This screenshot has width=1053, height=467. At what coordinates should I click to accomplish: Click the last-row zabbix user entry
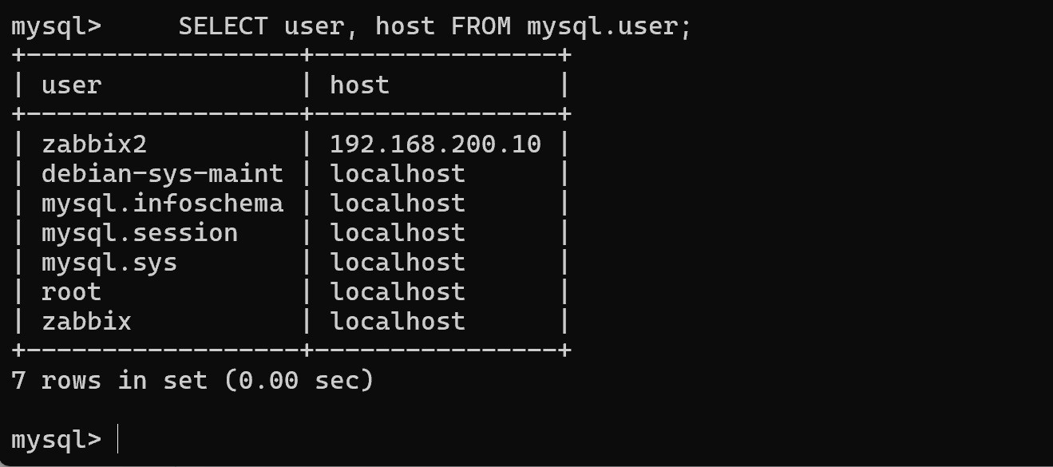tap(86, 321)
